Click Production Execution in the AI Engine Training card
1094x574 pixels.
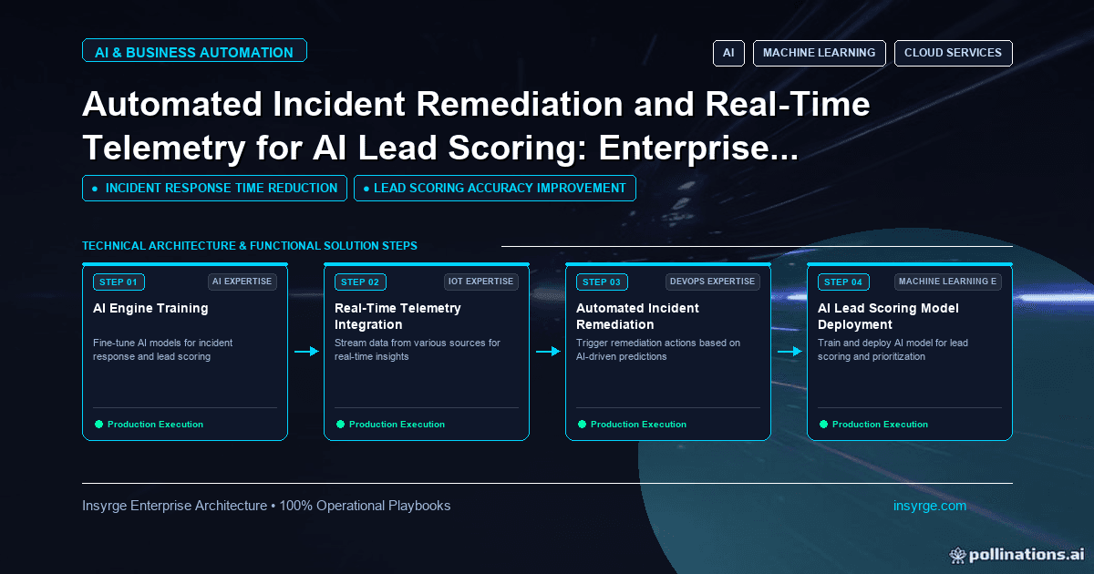[155, 425]
